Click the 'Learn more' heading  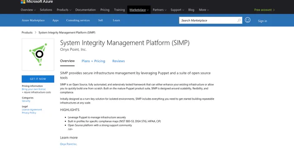tap(69, 138)
